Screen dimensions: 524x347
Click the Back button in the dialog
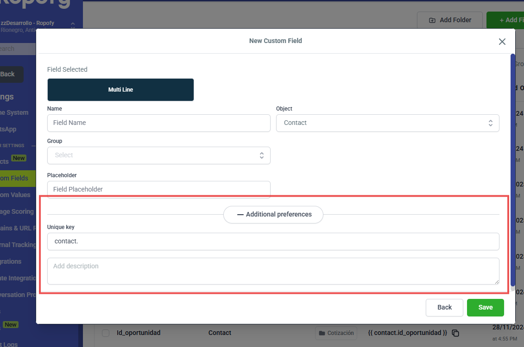(444, 308)
